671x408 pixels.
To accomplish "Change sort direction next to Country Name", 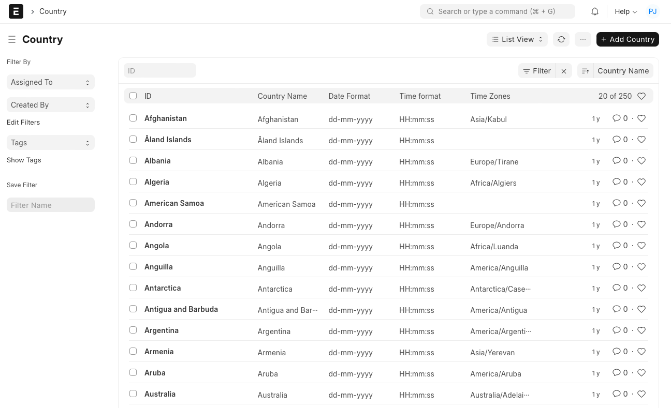I will tap(585, 70).
